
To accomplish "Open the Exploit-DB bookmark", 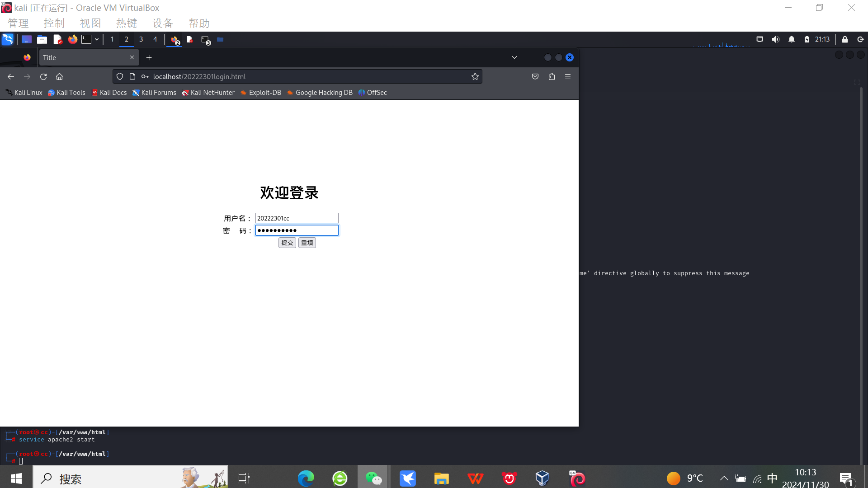I will tap(261, 93).
